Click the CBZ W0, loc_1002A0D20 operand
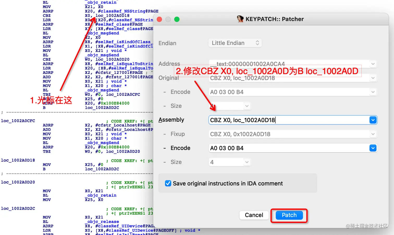Viewport: 394px width, 235px height. pos(107,59)
